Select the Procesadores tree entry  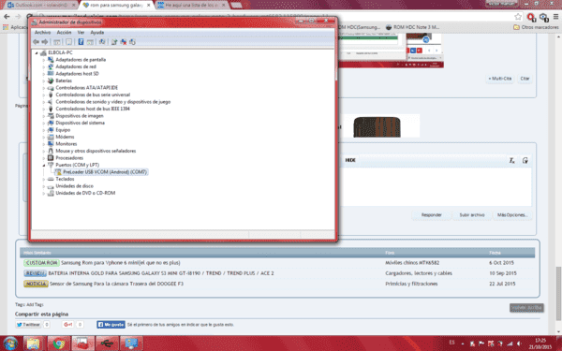pyautogui.click(x=69, y=158)
